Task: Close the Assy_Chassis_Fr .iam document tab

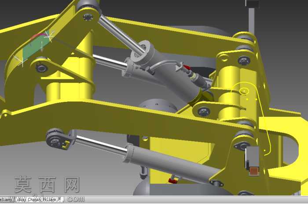Action: tap(59, 199)
